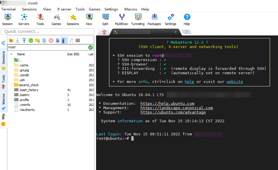Open the Terminal menu
278x170 pixels.
[x=8, y=9]
